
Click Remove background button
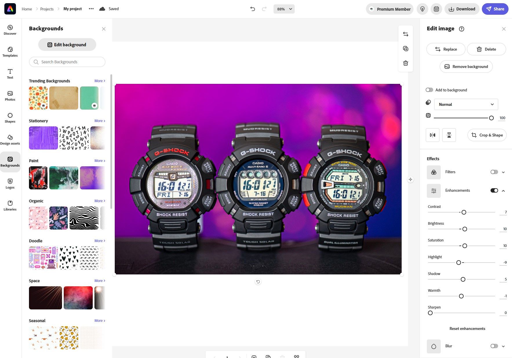[466, 67]
